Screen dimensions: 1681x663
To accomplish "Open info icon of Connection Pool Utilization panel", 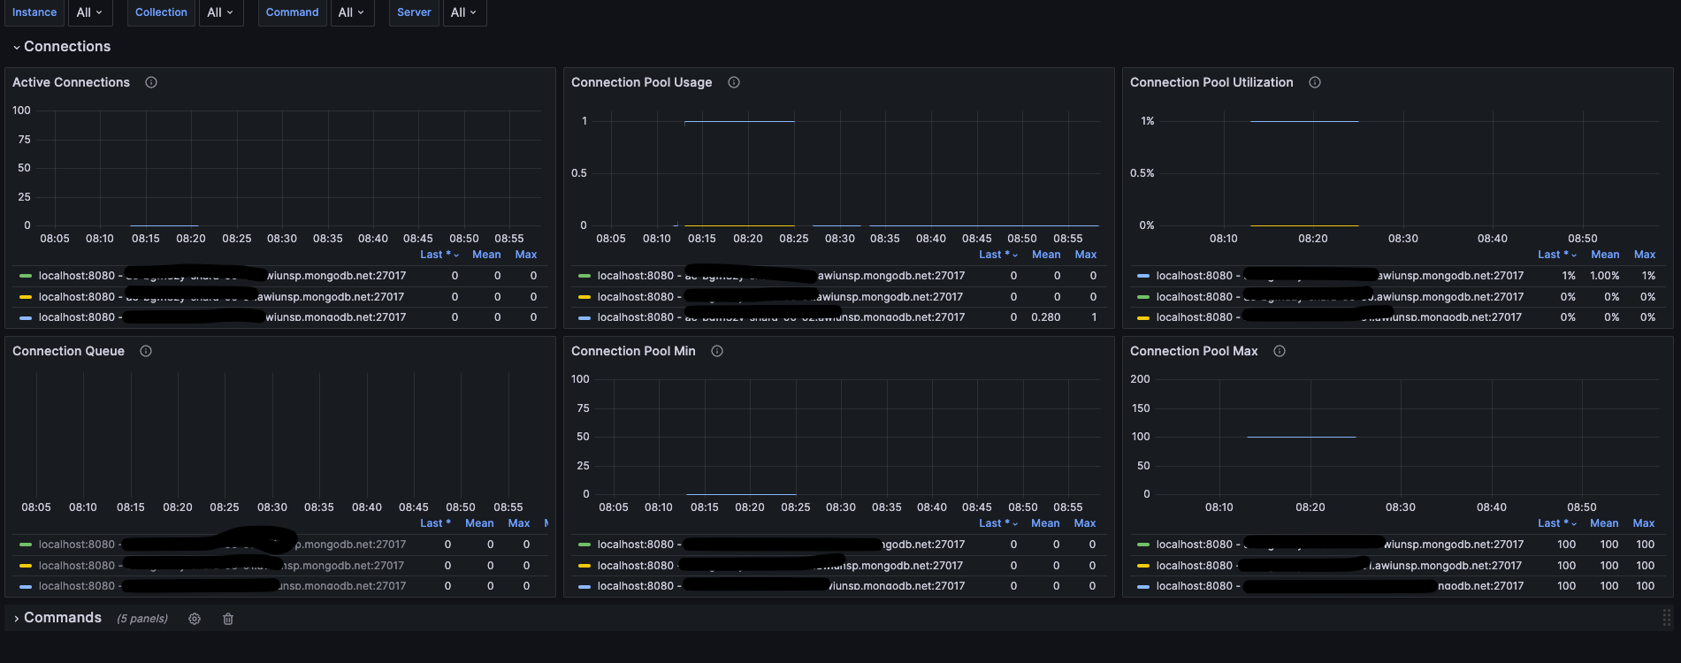I will tap(1315, 82).
